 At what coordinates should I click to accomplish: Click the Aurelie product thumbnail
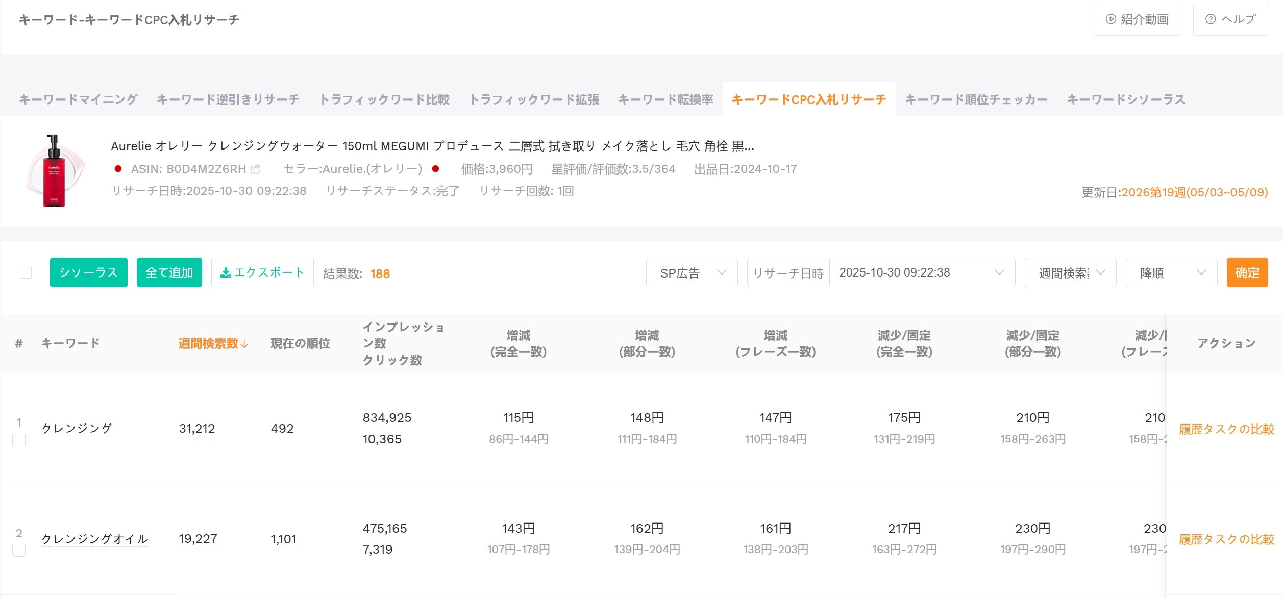pyautogui.click(x=55, y=170)
